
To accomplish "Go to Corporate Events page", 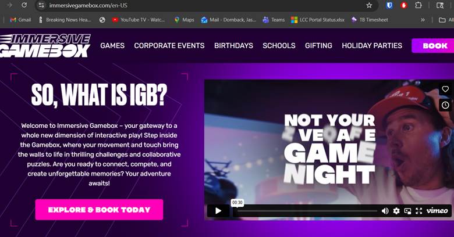I will (x=169, y=45).
